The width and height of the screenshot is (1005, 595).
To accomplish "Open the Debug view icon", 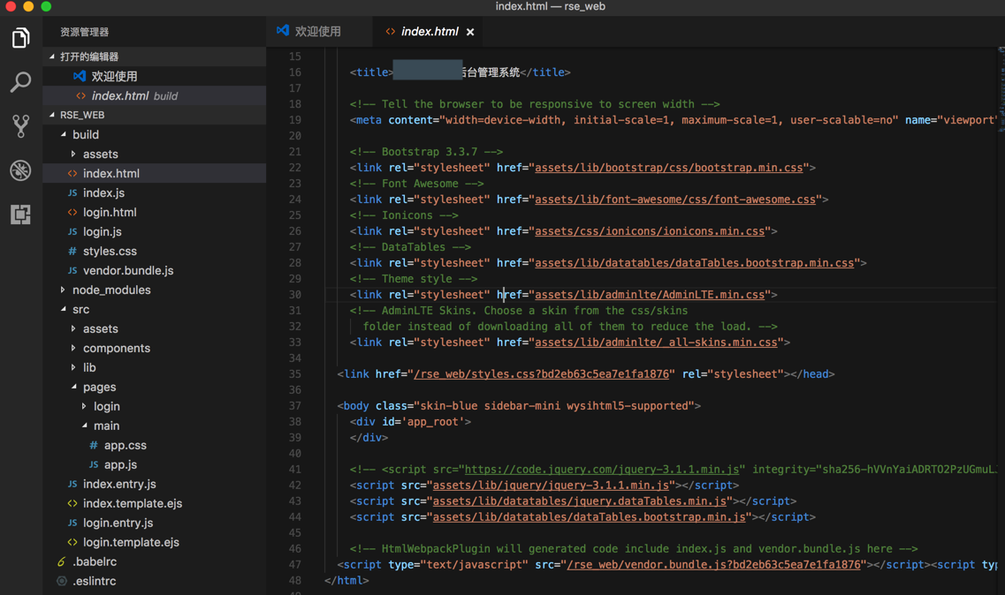I will coord(20,170).
